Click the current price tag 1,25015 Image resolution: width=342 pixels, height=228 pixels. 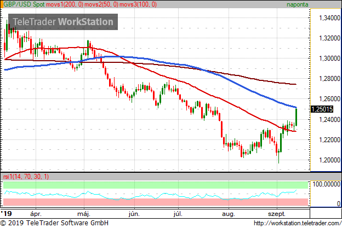322,109
